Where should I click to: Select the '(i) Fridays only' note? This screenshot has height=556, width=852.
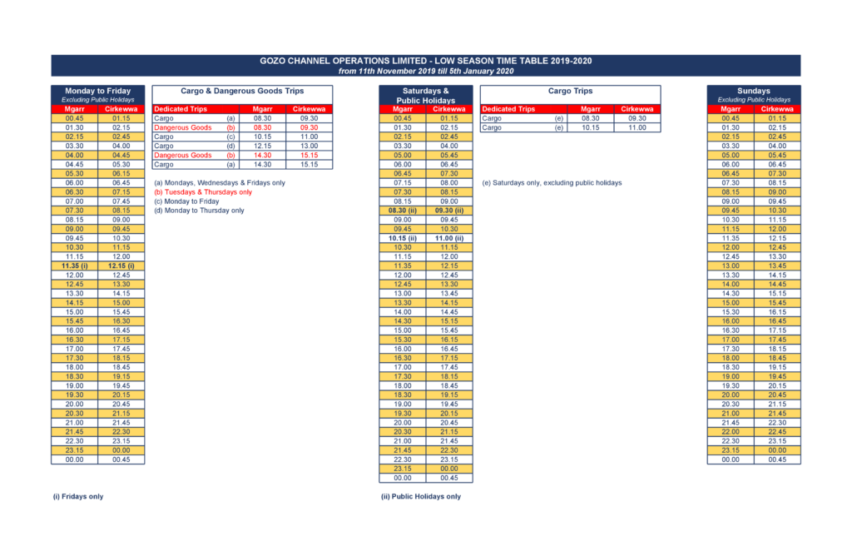click(x=78, y=496)
